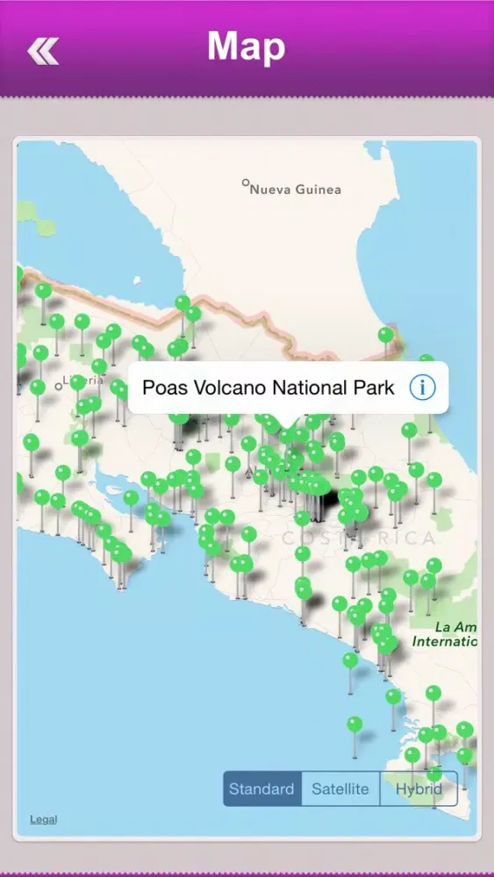Open info for Poas Volcano National Park

point(422,388)
